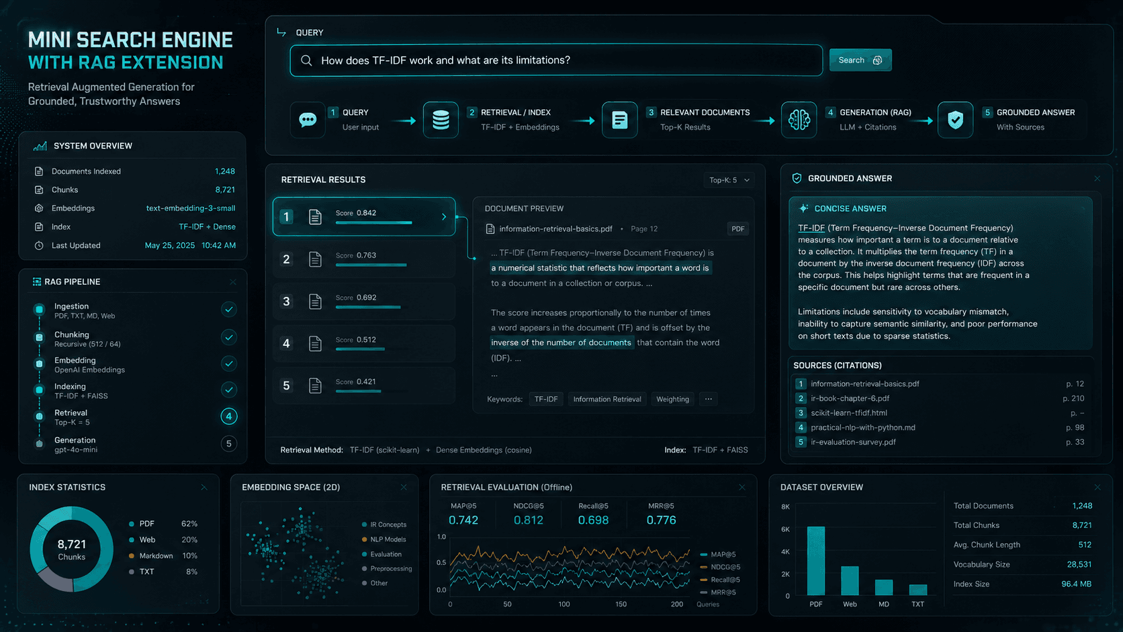
Task: Select the Query chat bubble step icon
Action: (308, 120)
